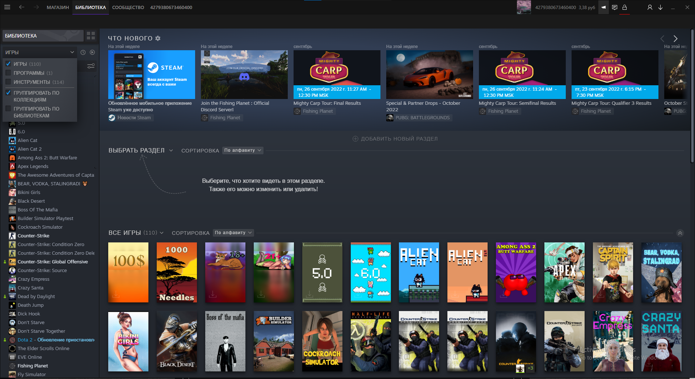The image size is (695, 379).
Task: Open the PUBG: BATTLEGROUNDS news tag
Action: pyautogui.click(x=418, y=118)
